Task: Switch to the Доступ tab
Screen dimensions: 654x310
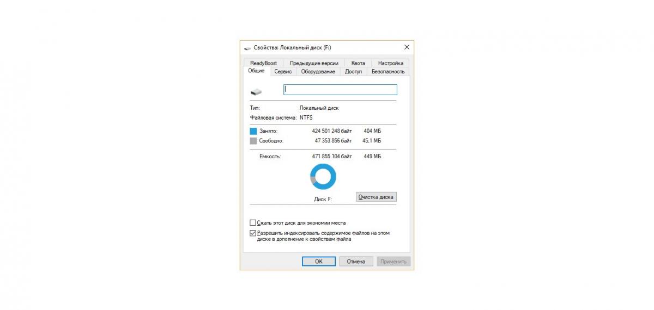Action: 353,71
